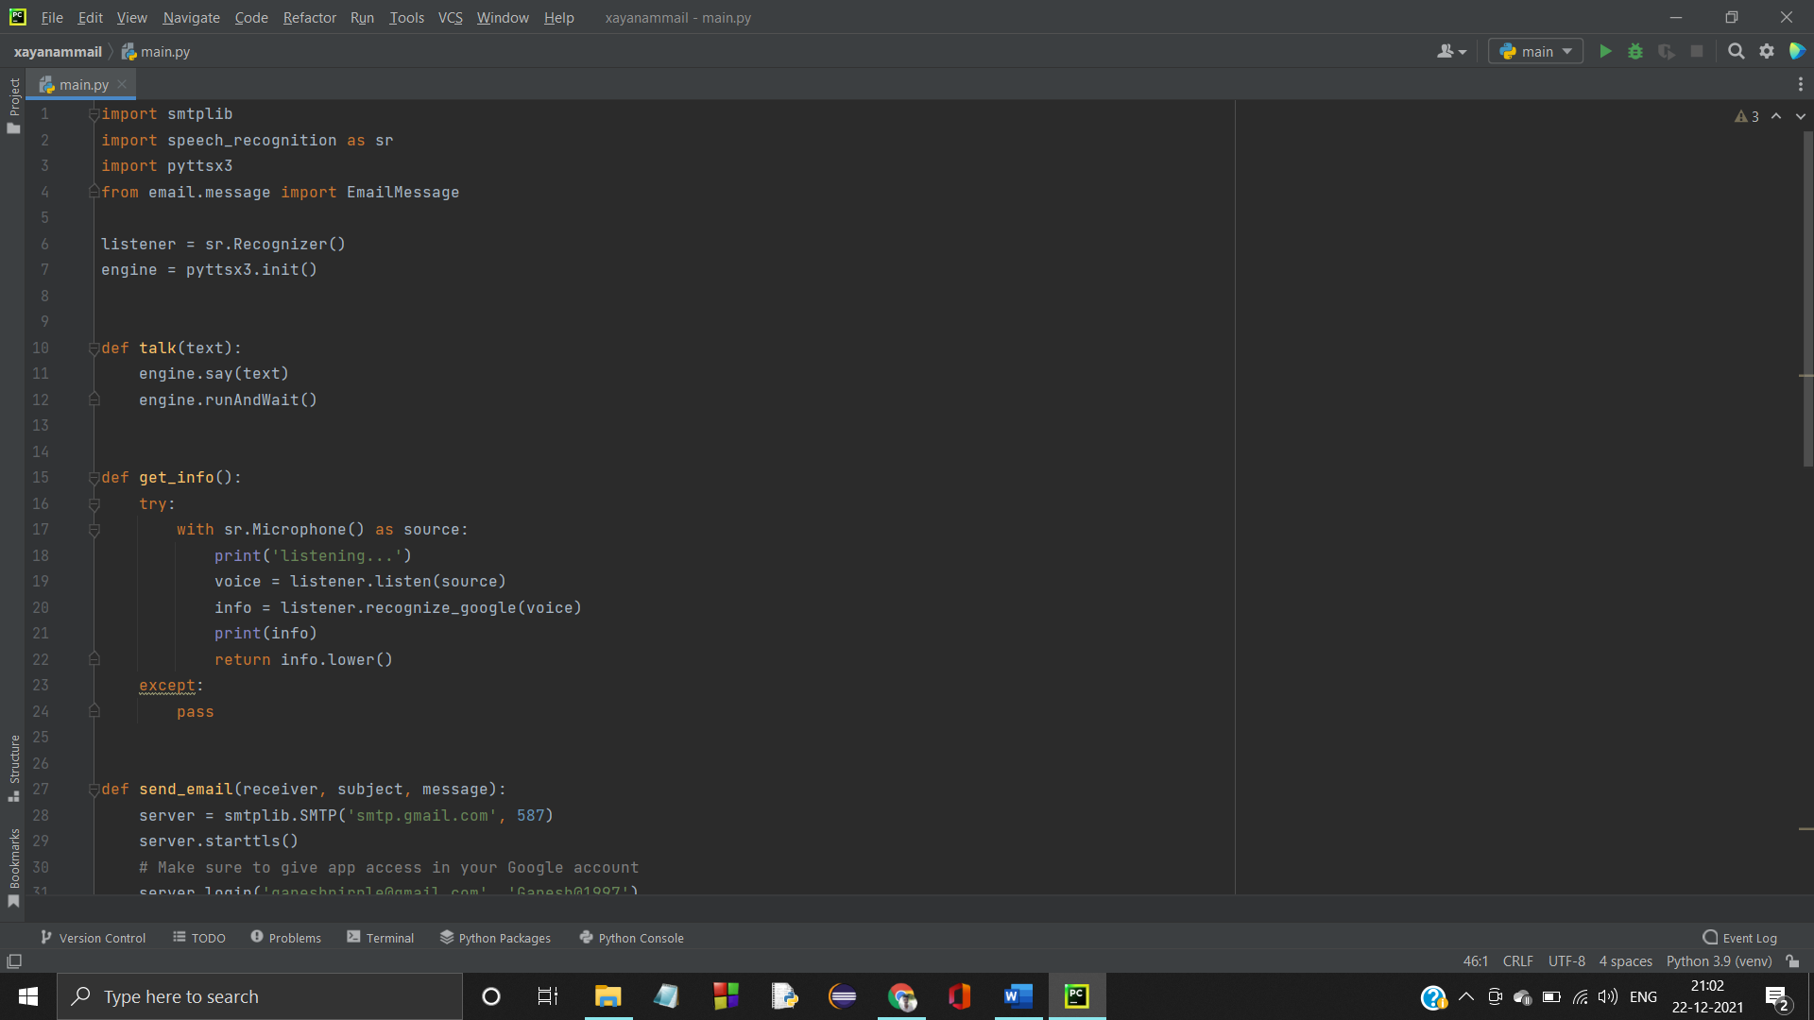Open Word from the taskbar
This screenshot has height=1020, width=1814.
tap(1018, 995)
